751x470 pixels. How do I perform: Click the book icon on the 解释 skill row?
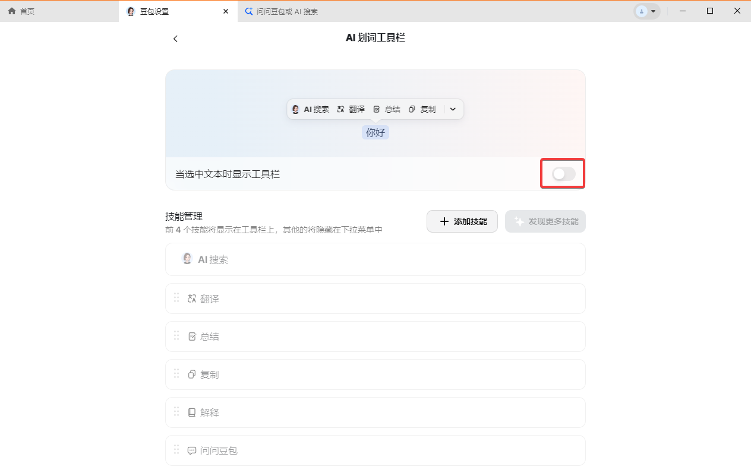coord(191,412)
